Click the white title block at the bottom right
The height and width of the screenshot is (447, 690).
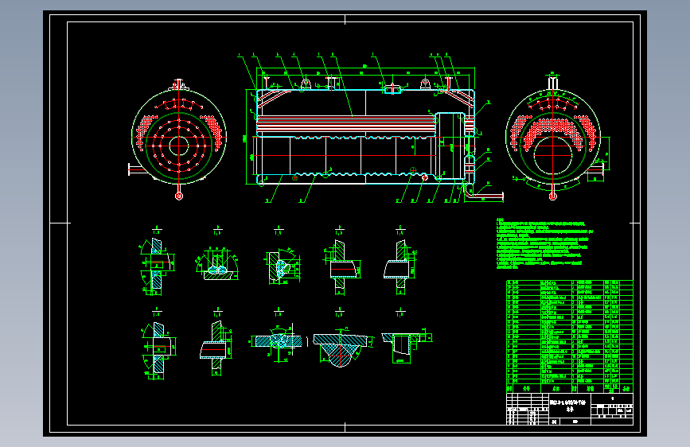[x=569, y=409]
